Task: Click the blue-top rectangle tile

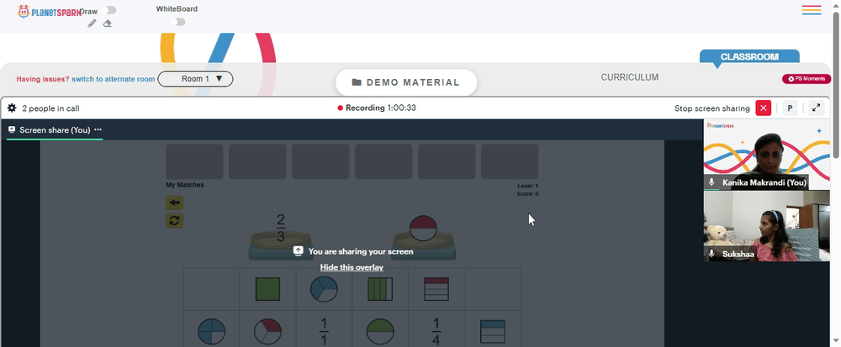Action: coord(492,332)
